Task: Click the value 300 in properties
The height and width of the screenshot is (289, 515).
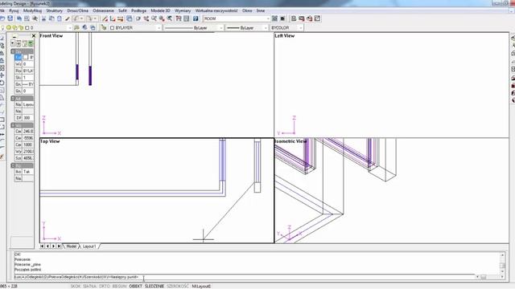Action: click(27, 118)
